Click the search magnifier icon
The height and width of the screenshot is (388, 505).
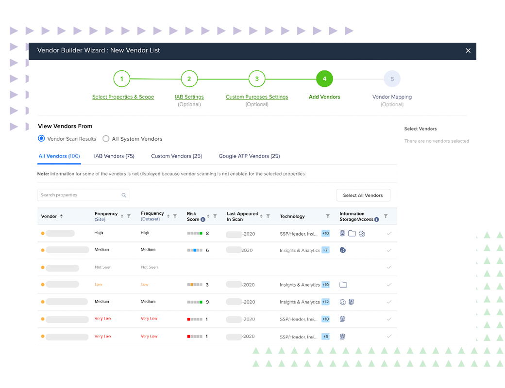click(x=124, y=195)
